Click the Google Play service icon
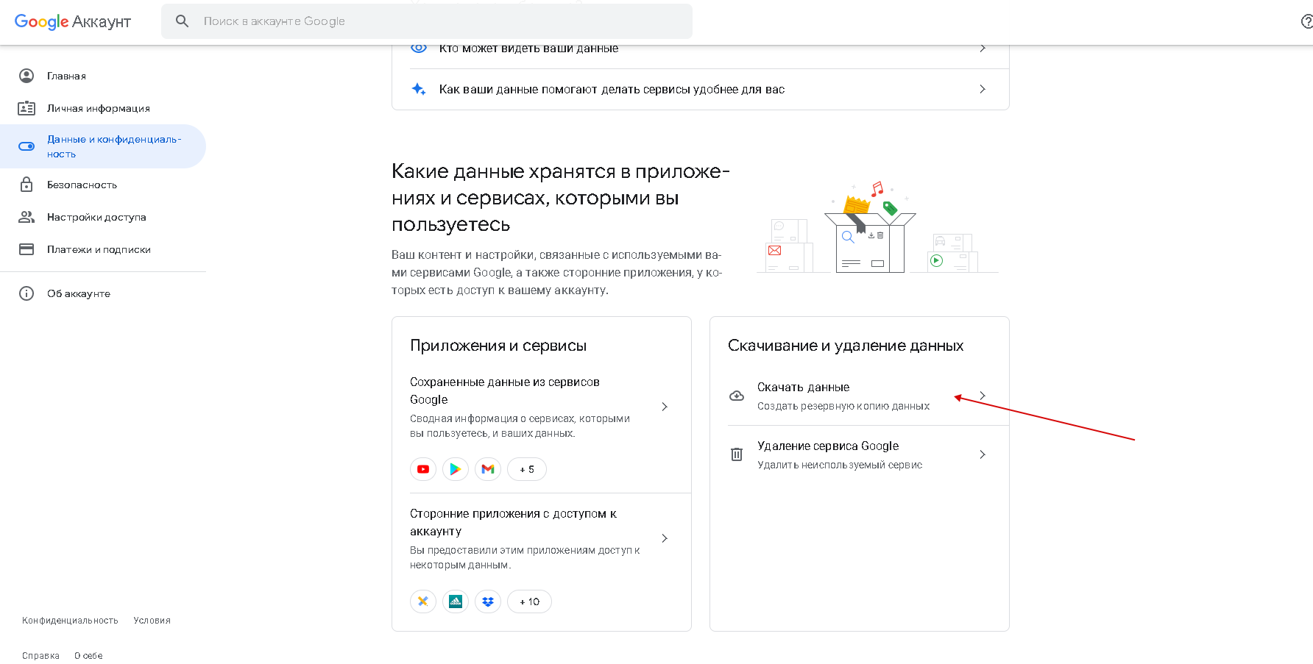The width and height of the screenshot is (1313, 664). coord(456,469)
